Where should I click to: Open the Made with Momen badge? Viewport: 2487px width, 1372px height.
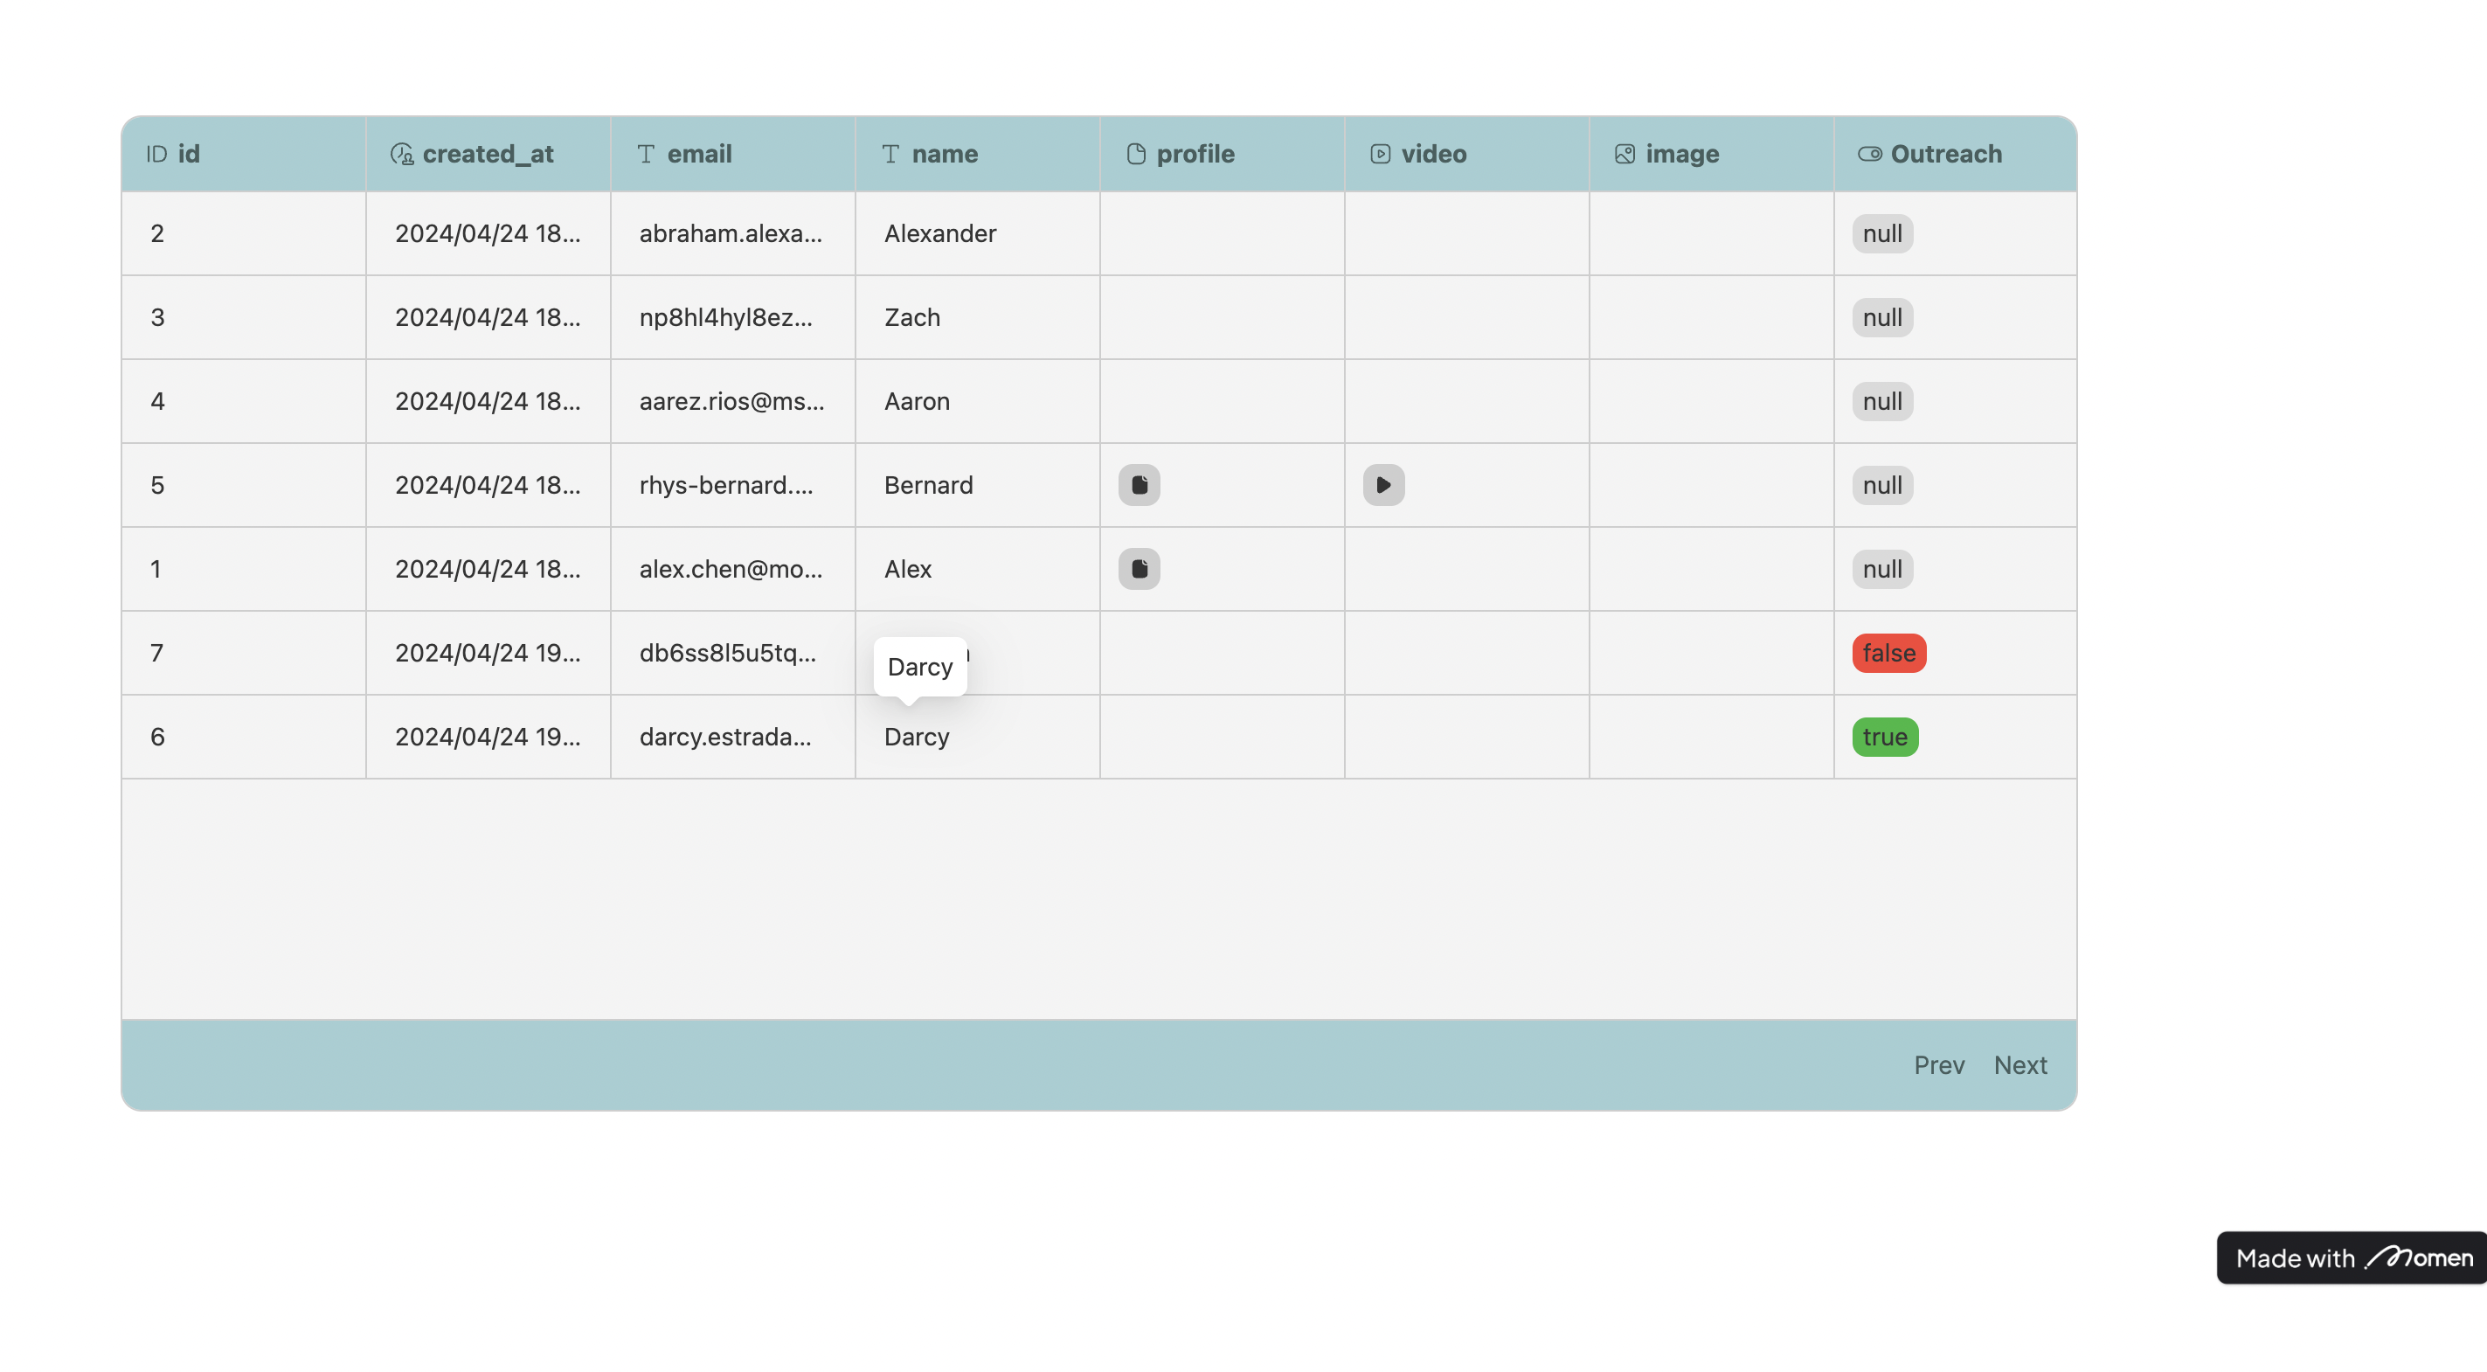(2352, 1258)
